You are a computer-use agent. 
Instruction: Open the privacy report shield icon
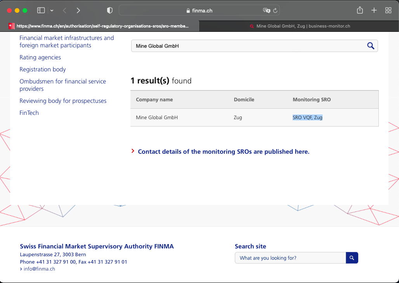tap(110, 10)
